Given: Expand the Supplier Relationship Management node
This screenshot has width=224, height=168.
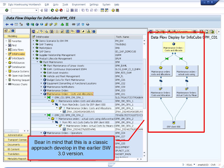Looking at the screenshot, I should (34, 55).
